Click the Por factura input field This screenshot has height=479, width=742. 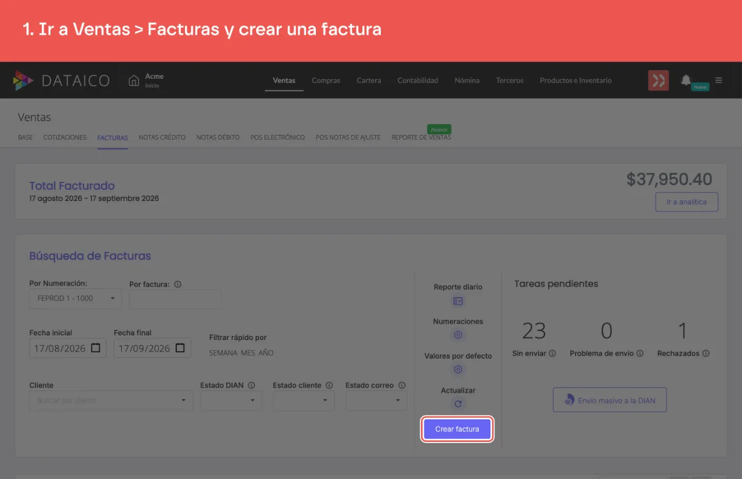(175, 299)
